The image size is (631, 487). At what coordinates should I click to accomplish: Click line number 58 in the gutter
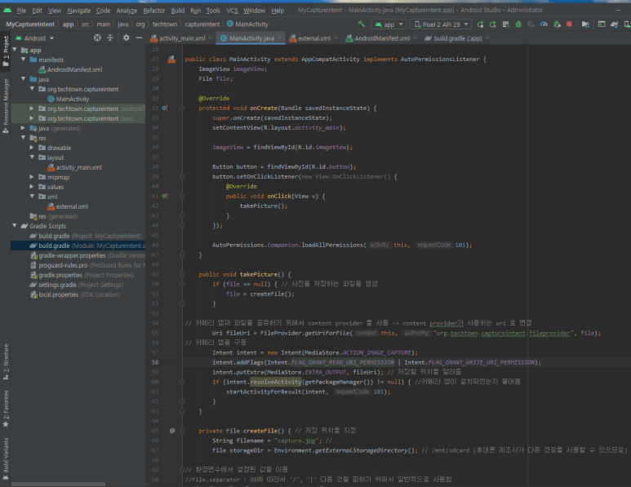pos(155,362)
